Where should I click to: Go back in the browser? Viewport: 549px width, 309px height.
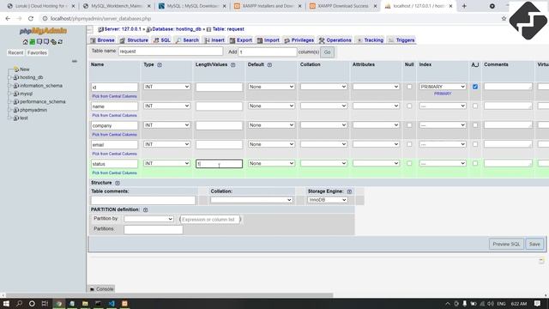(8, 19)
